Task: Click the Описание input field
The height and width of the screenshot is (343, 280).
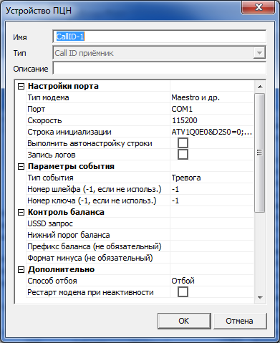Action: point(159,68)
